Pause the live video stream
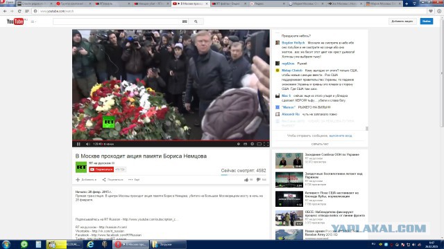444x249 pixels. point(78,144)
